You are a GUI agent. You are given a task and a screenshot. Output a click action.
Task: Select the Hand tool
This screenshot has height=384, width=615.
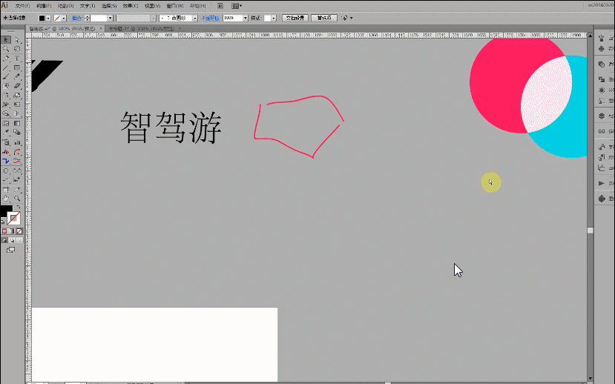pyautogui.click(x=5, y=199)
